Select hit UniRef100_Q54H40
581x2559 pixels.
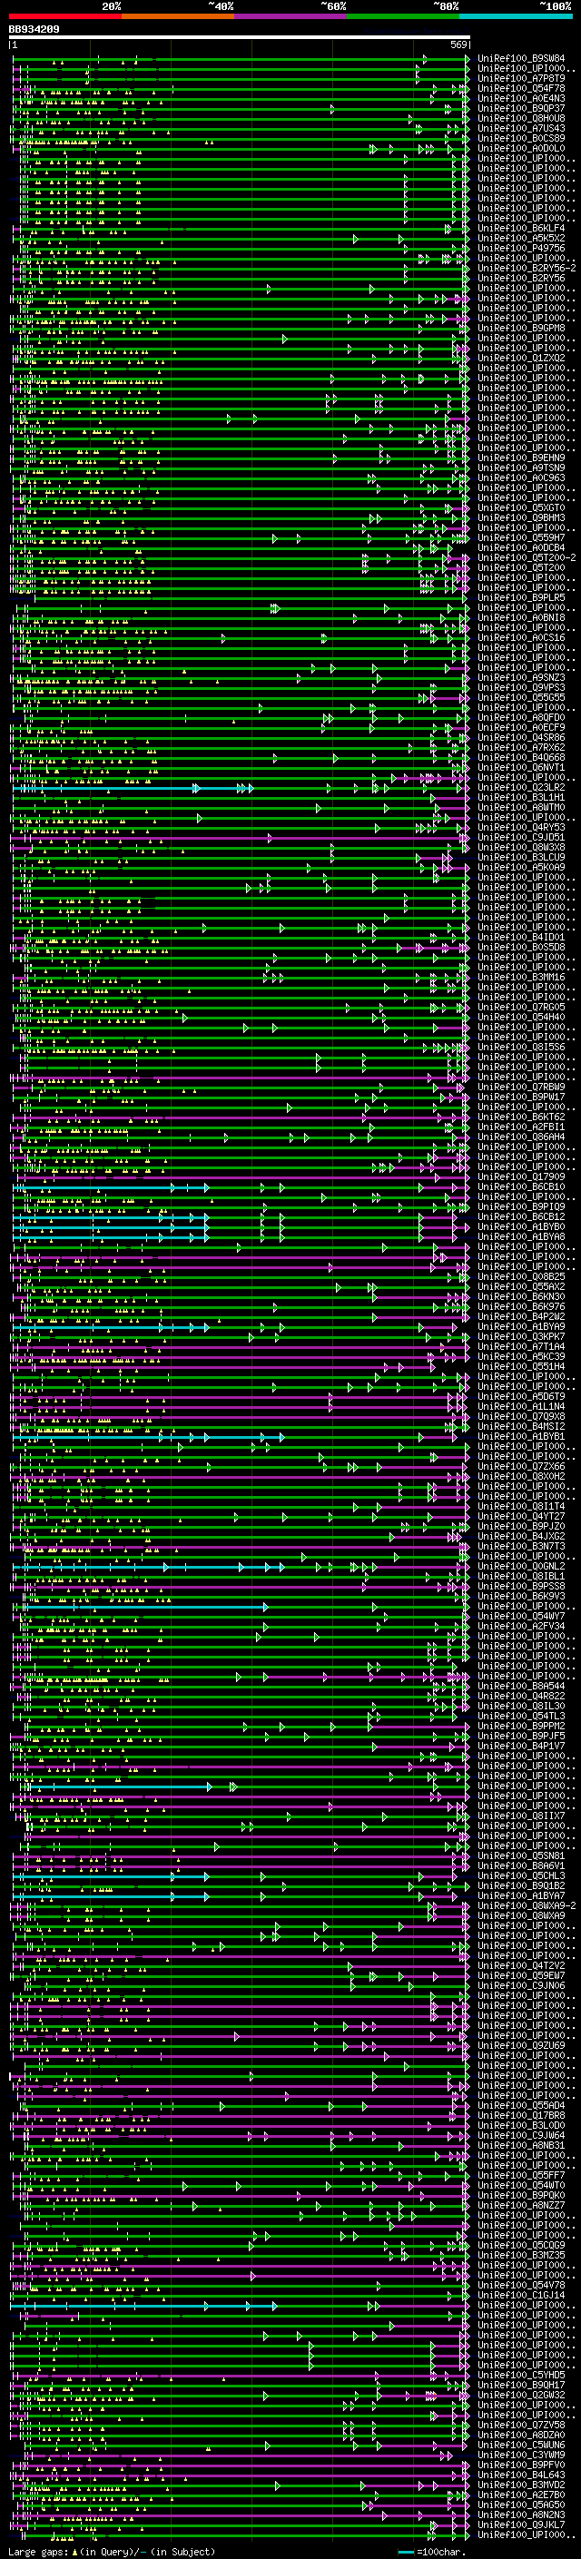(x=521, y=1018)
